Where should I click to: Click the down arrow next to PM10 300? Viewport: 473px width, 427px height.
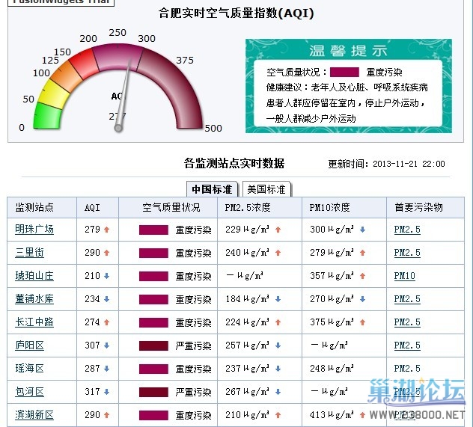(362, 230)
